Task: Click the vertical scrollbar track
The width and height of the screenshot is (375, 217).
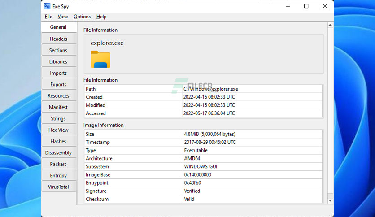Action: click(x=330, y=110)
